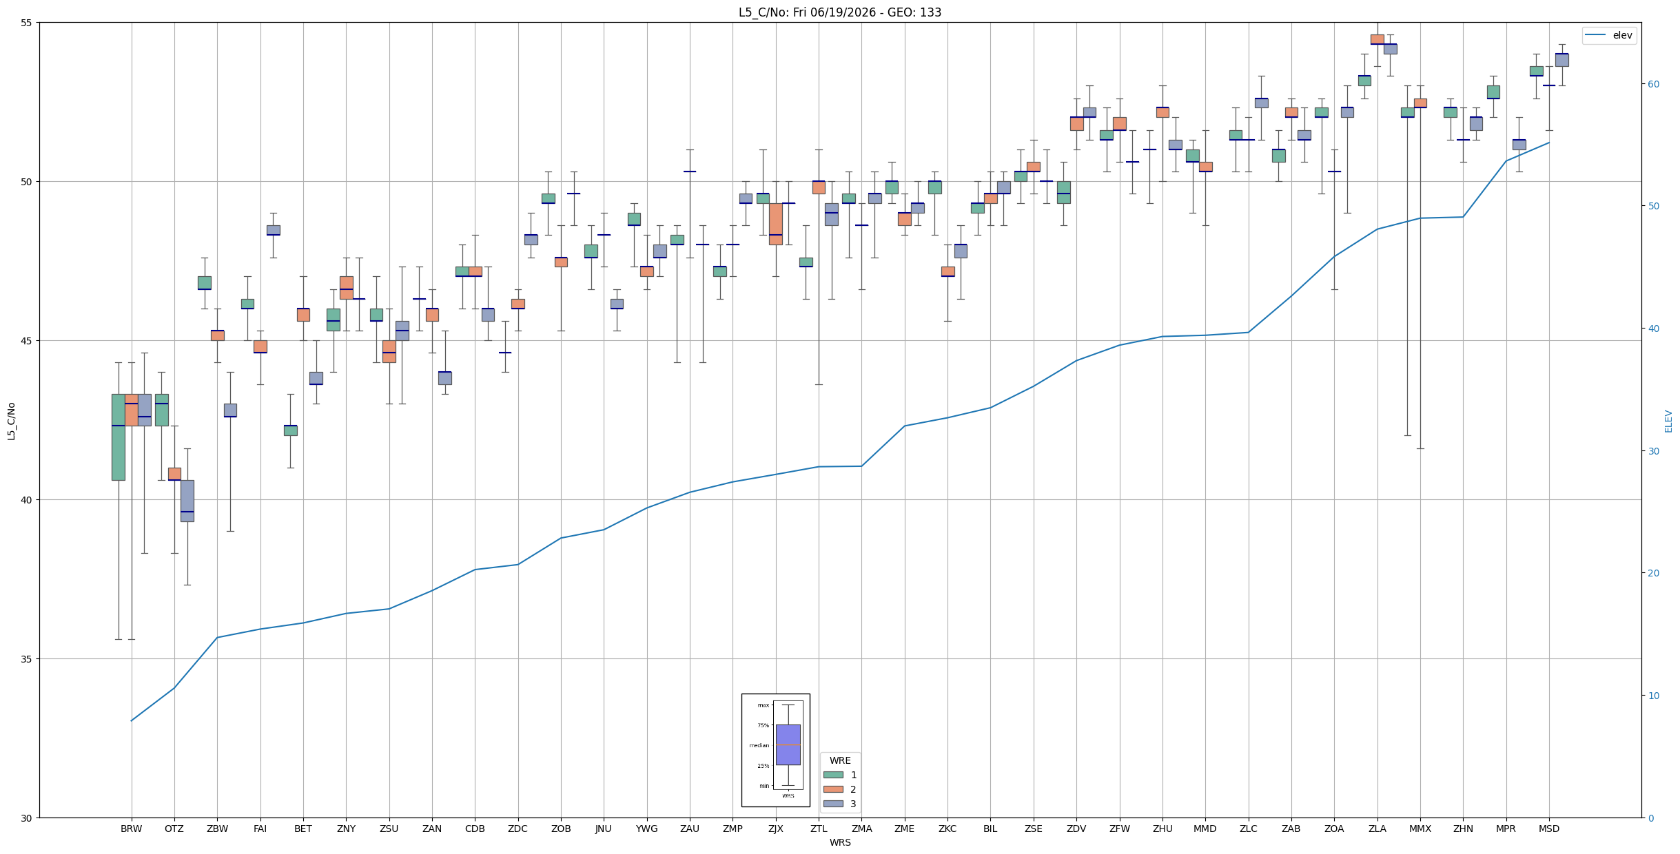Select the MSD station label on x-axis
Viewport: 1680px width, 854px height.
tap(1549, 829)
